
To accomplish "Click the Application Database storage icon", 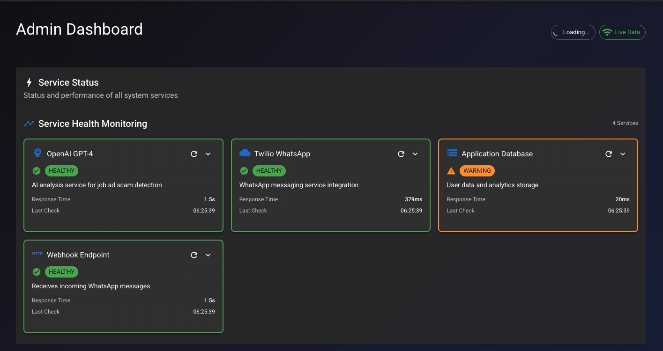I will pyautogui.click(x=452, y=153).
